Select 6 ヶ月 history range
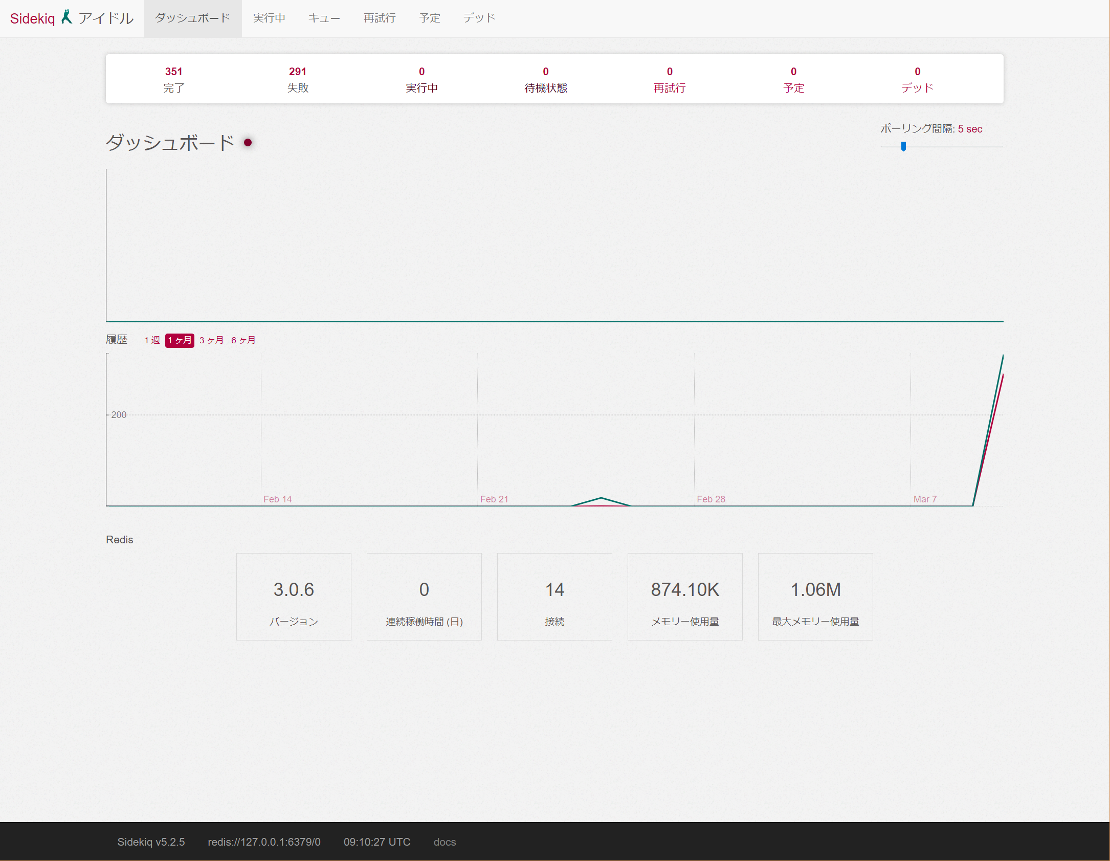The height and width of the screenshot is (861, 1110). point(243,340)
